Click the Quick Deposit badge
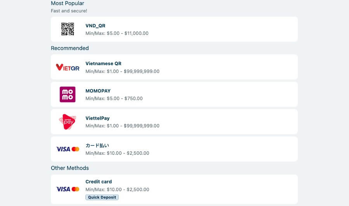Screen dimensions: 349x206 click(102, 197)
